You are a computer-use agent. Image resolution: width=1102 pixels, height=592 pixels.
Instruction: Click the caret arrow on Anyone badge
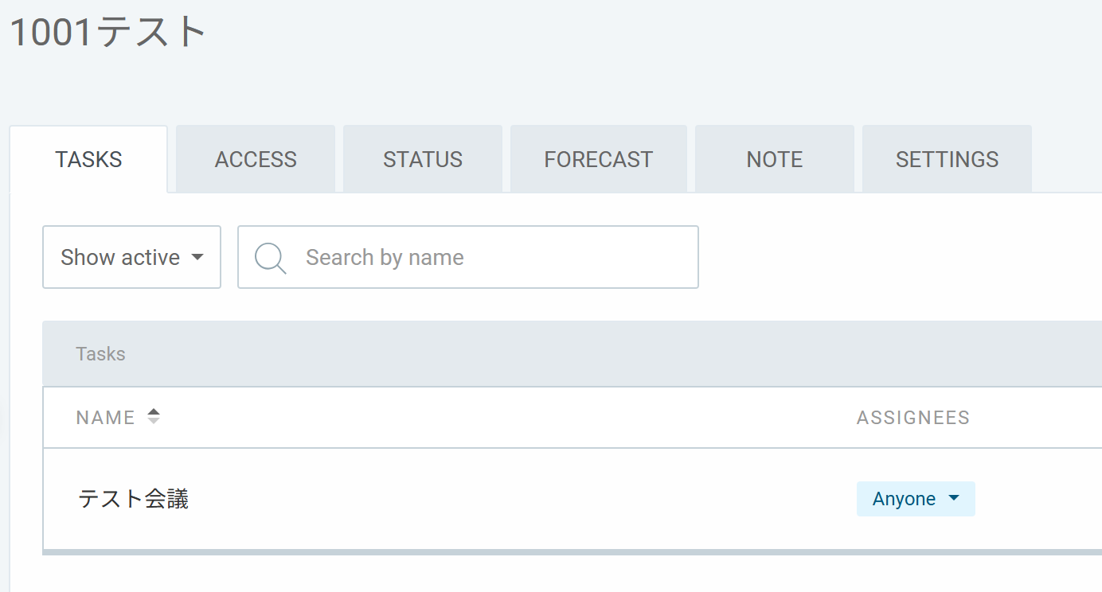954,499
